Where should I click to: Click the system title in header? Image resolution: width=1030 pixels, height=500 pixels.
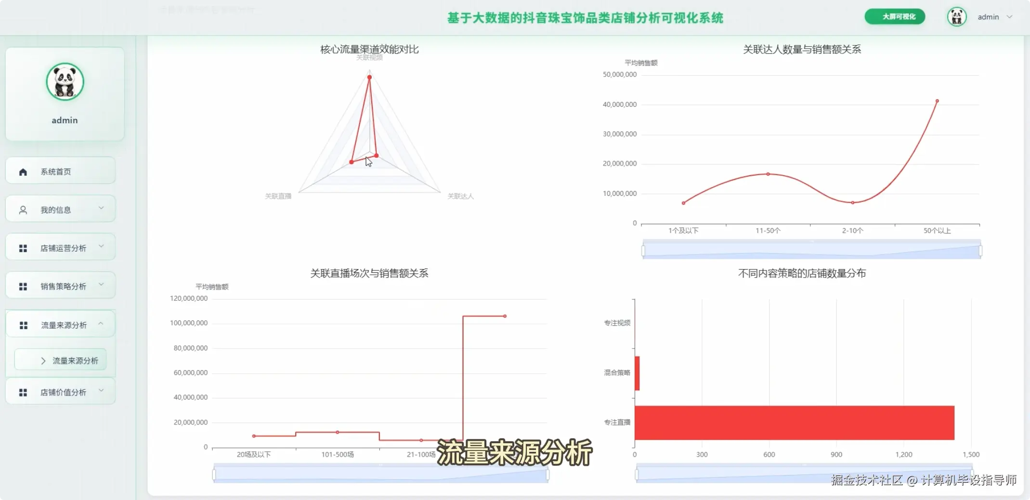coord(585,18)
